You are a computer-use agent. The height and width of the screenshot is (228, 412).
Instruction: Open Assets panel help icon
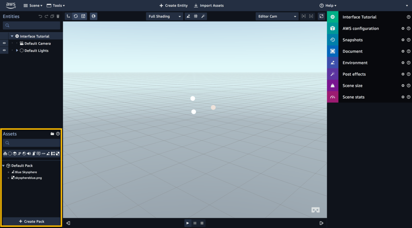coord(58,134)
